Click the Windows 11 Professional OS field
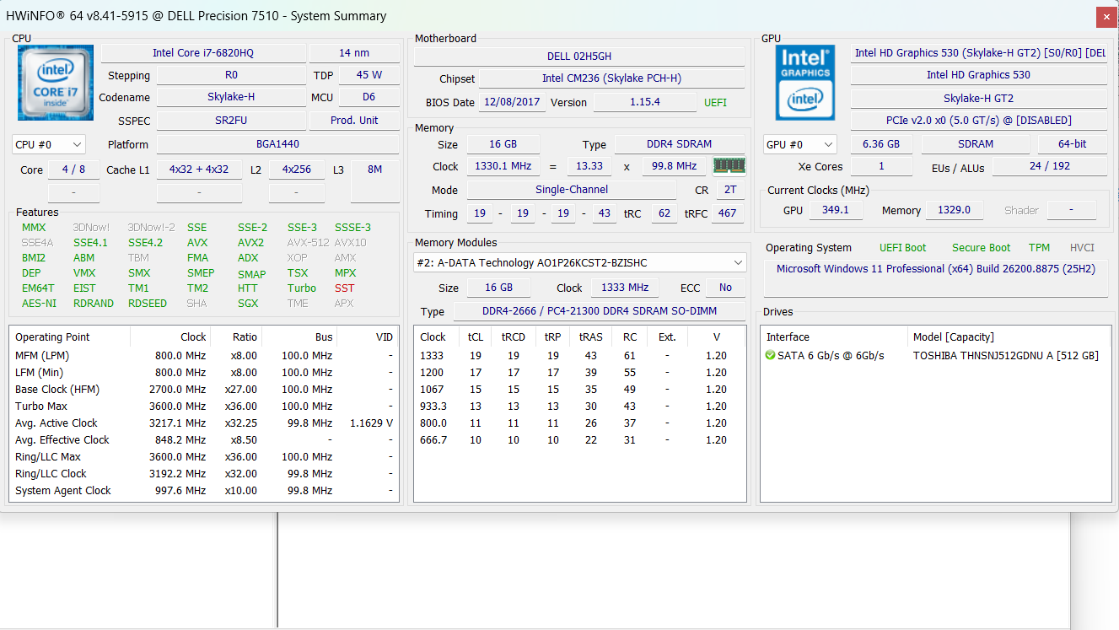Image resolution: width=1119 pixels, height=630 pixels. [x=936, y=269]
